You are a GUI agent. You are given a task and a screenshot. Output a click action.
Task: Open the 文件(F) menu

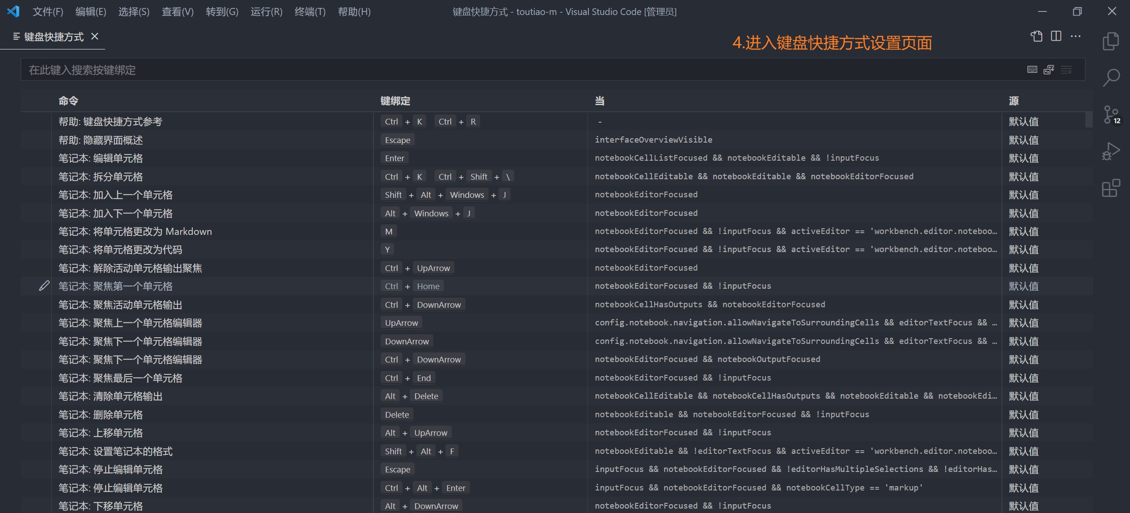tap(48, 12)
